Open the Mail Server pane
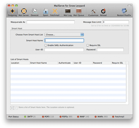Viewport: 139px width, 128px height. [x=24, y=12]
